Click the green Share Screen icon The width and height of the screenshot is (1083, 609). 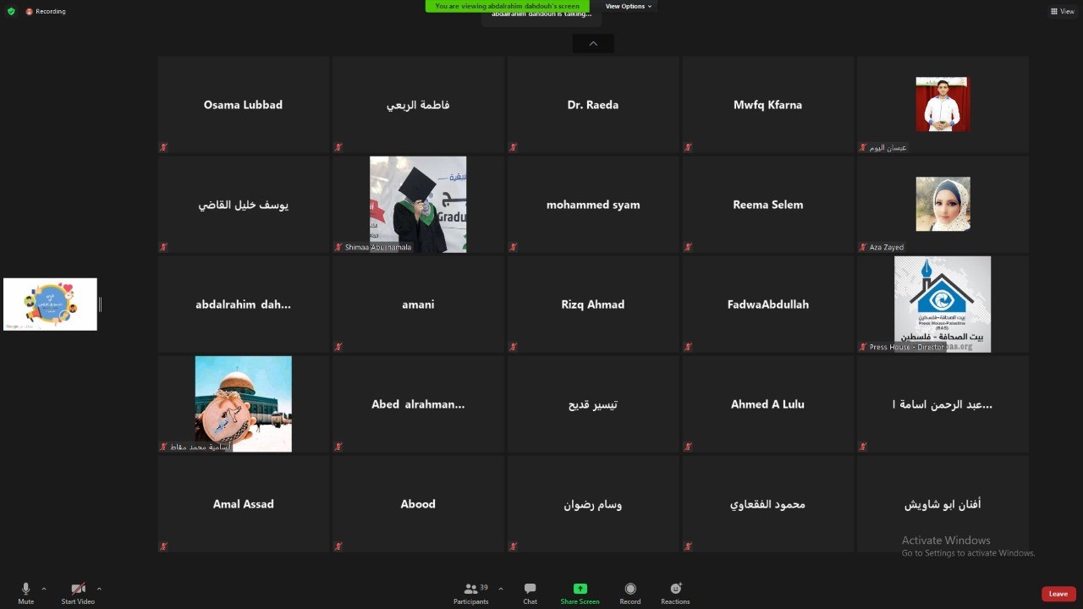[x=580, y=589]
